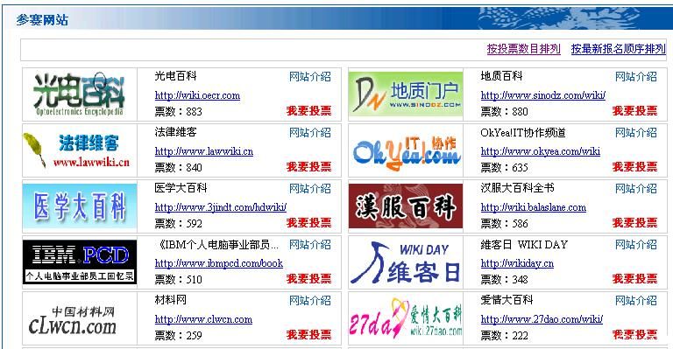Select the vote count 票数：510

(178, 280)
